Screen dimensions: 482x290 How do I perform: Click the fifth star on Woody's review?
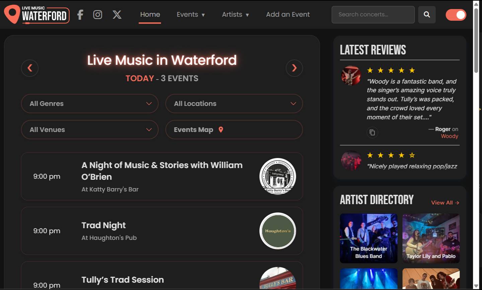(x=412, y=70)
